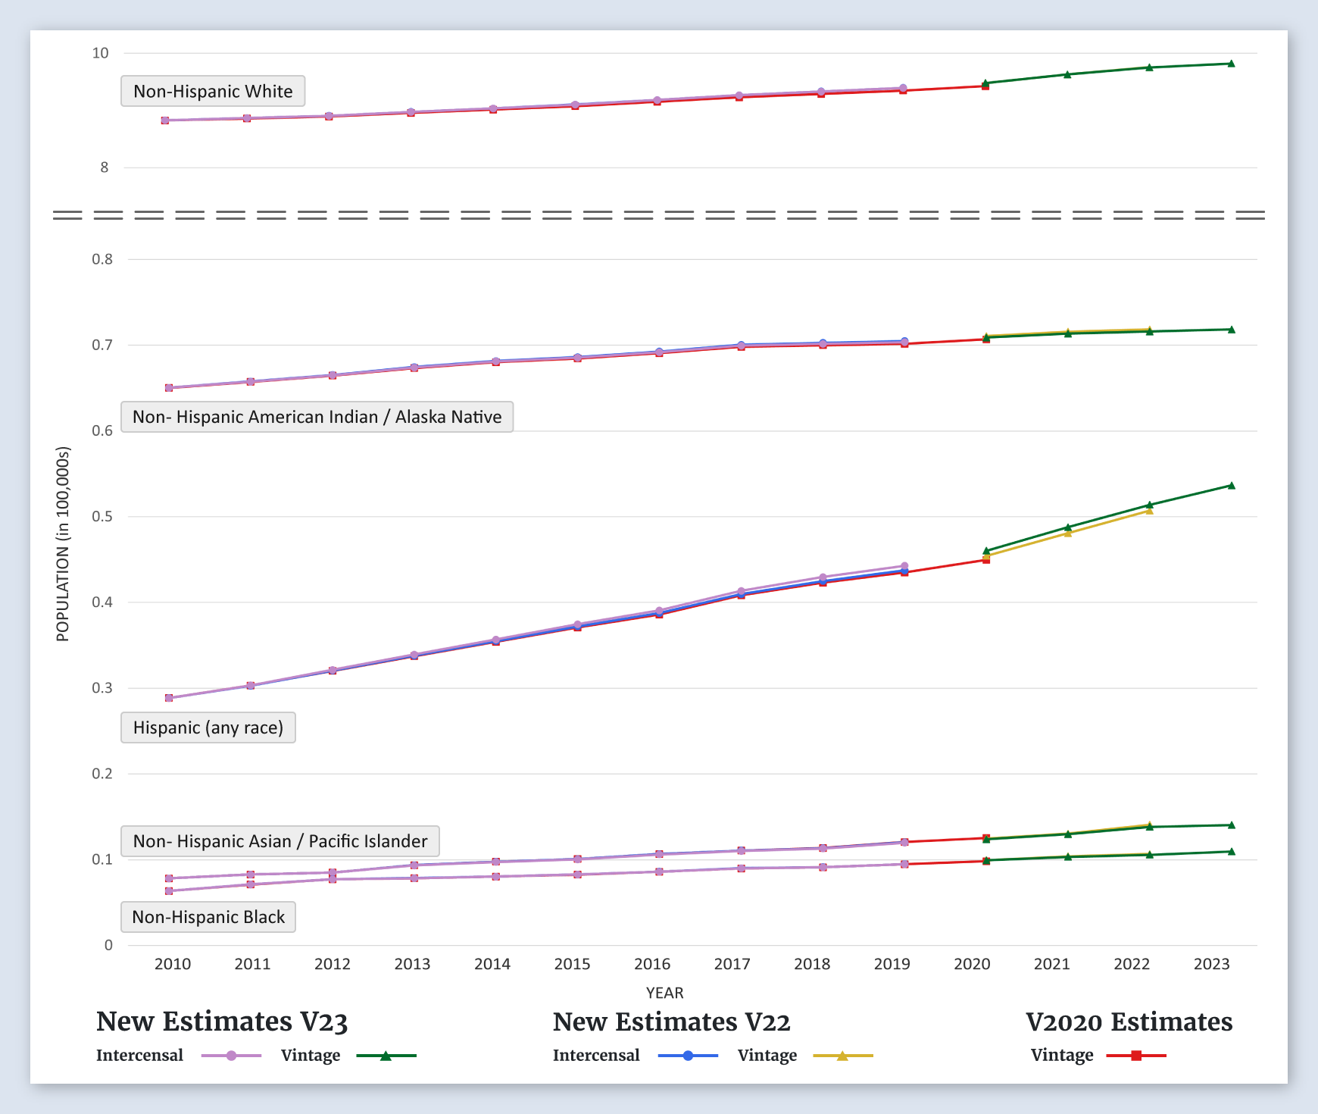This screenshot has width=1318, height=1114.
Task: Click the Non-Hispanic Asian / Pacific Islander label
Action: tap(280, 841)
